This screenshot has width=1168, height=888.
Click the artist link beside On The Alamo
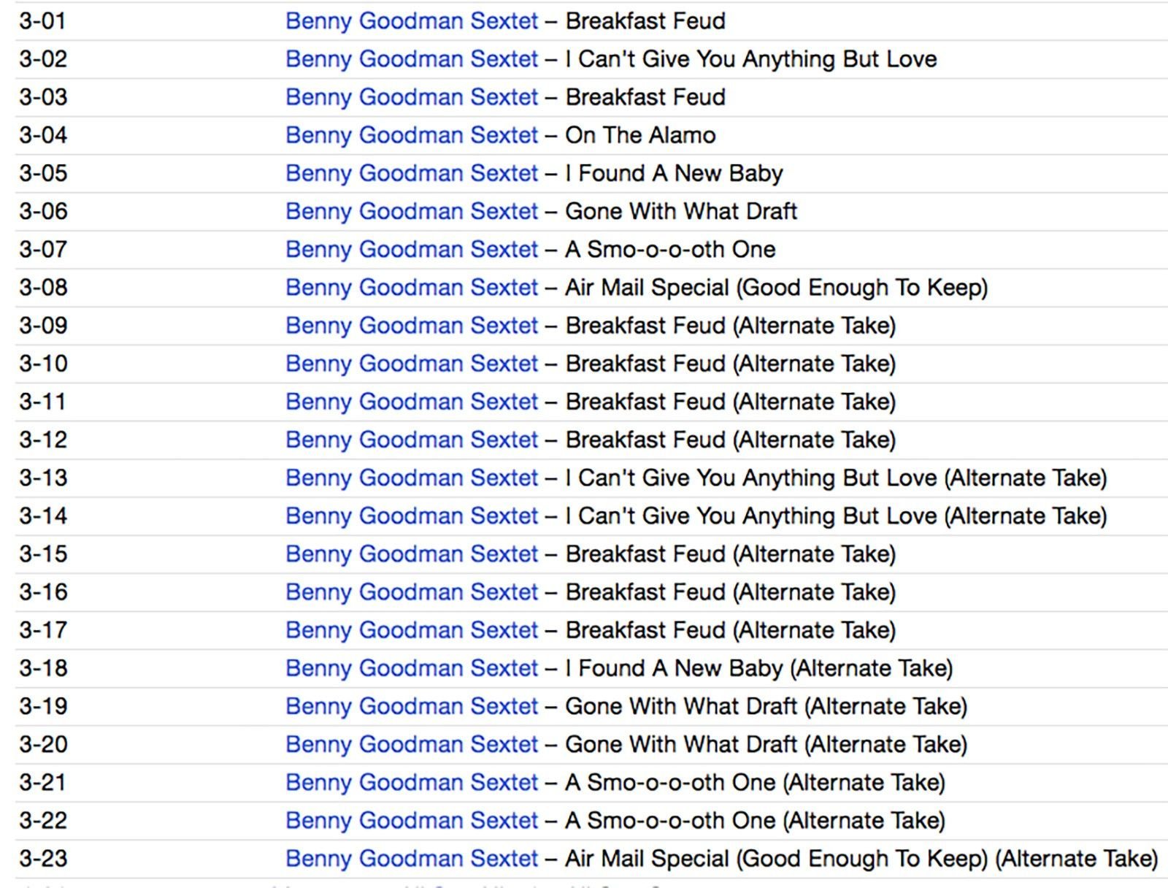point(411,135)
